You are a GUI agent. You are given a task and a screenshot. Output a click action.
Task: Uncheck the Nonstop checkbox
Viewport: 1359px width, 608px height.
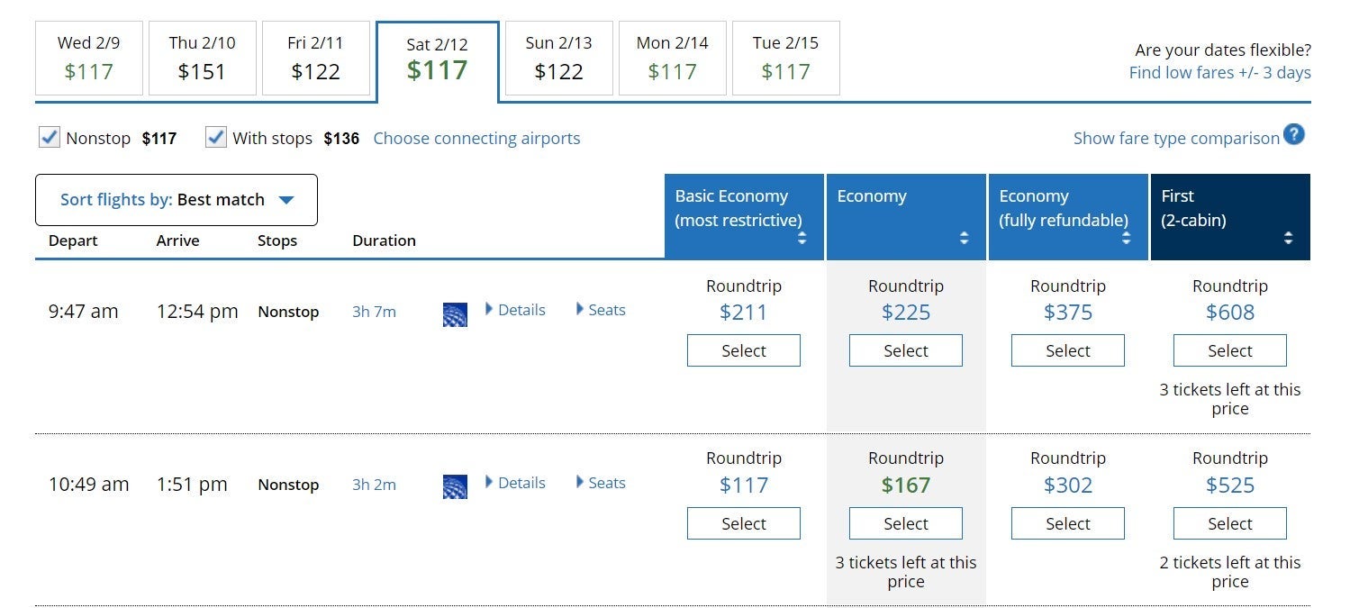click(50, 138)
